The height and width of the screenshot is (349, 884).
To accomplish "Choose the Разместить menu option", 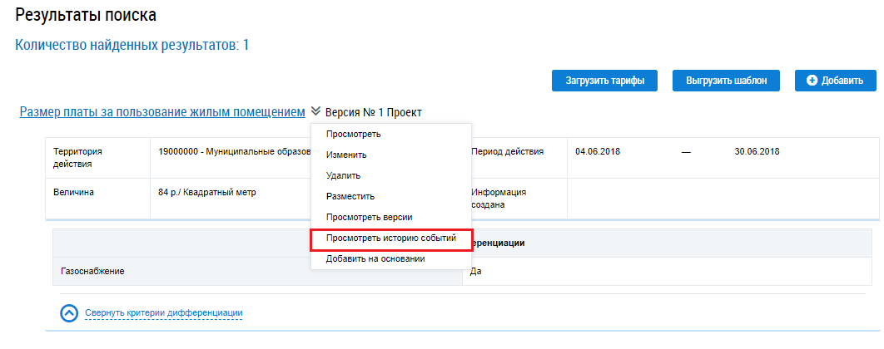I will pos(350,196).
